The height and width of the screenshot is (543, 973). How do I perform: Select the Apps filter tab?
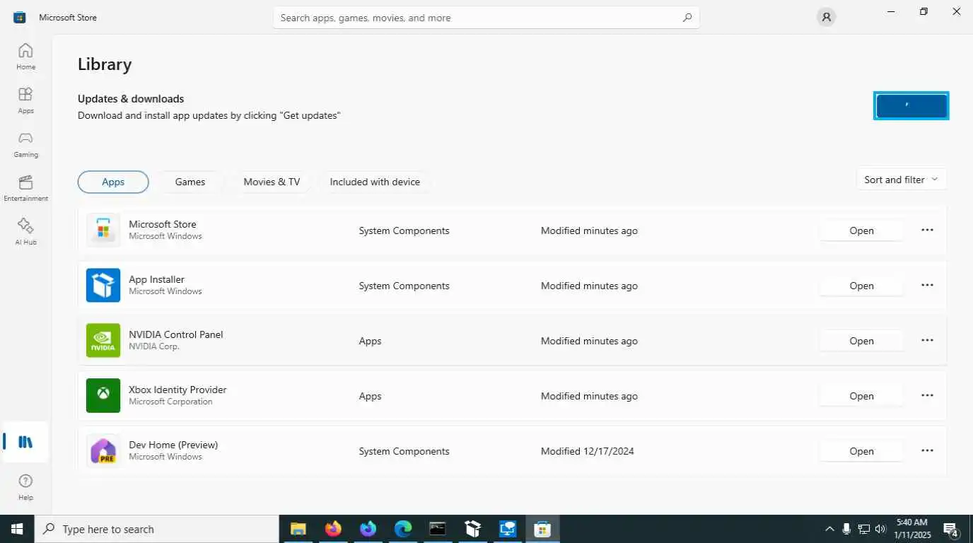click(113, 182)
